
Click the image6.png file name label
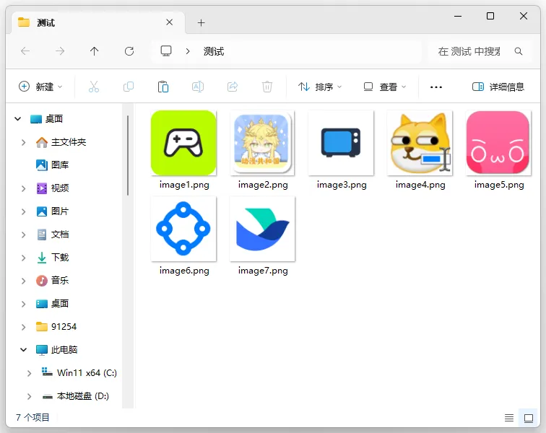(x=184, y=271)
